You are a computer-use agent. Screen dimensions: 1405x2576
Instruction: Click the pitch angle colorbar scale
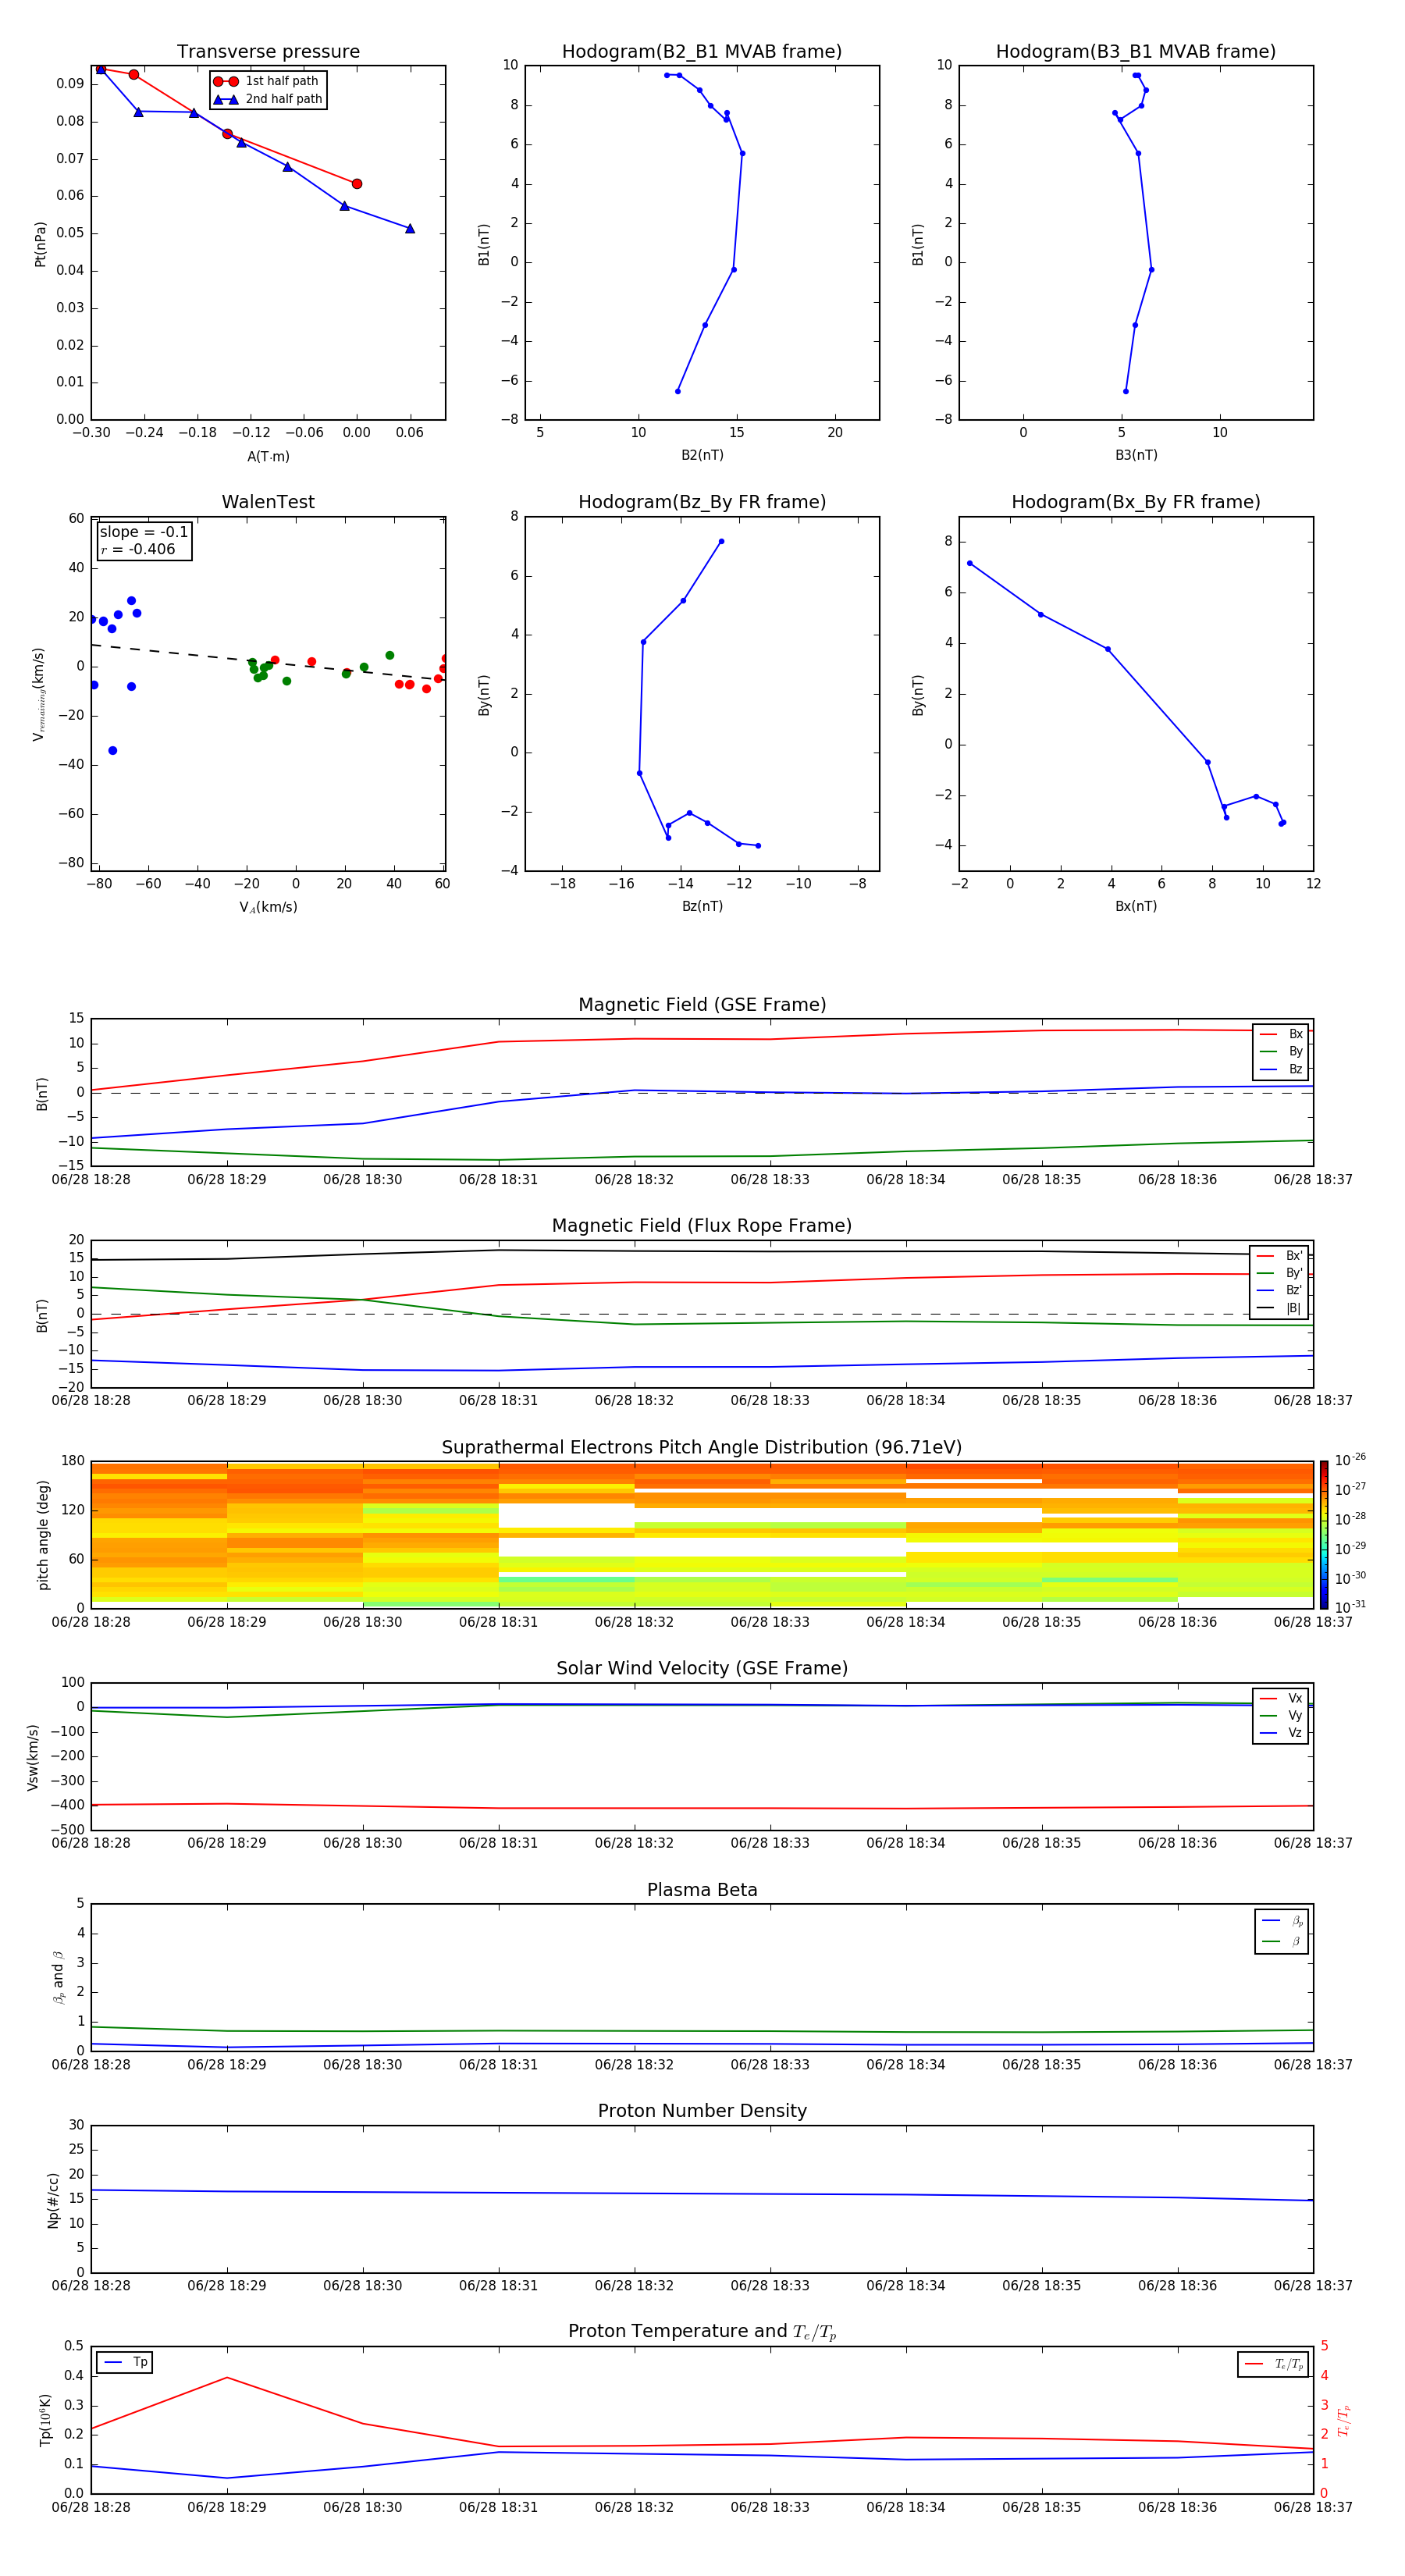[x=1324, y=1534]
